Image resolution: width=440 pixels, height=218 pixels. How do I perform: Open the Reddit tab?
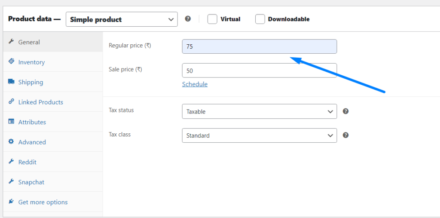pyautogui.click(x=53, y=162)
